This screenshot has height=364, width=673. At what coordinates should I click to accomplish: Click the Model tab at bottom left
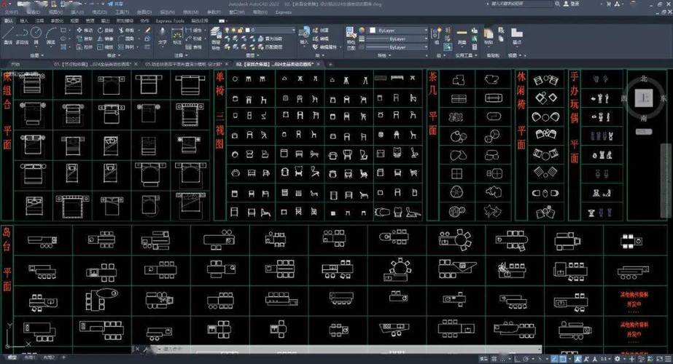tap(10, 359)
